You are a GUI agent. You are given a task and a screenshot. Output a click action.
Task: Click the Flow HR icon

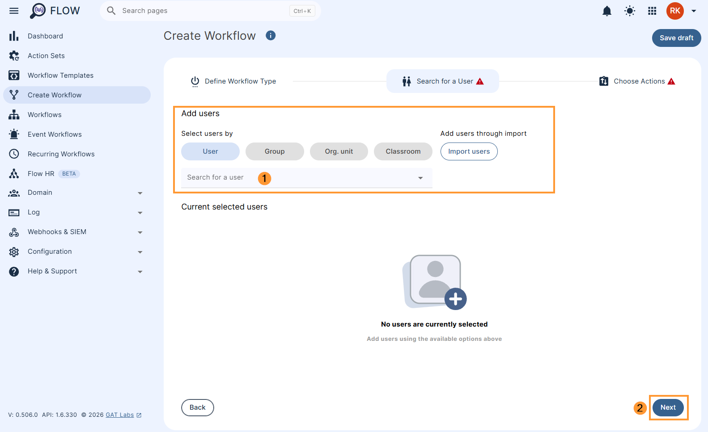[14, 174]
